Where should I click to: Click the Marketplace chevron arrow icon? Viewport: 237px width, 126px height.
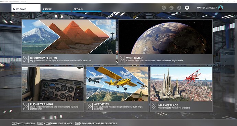click(x=154, y=106)
